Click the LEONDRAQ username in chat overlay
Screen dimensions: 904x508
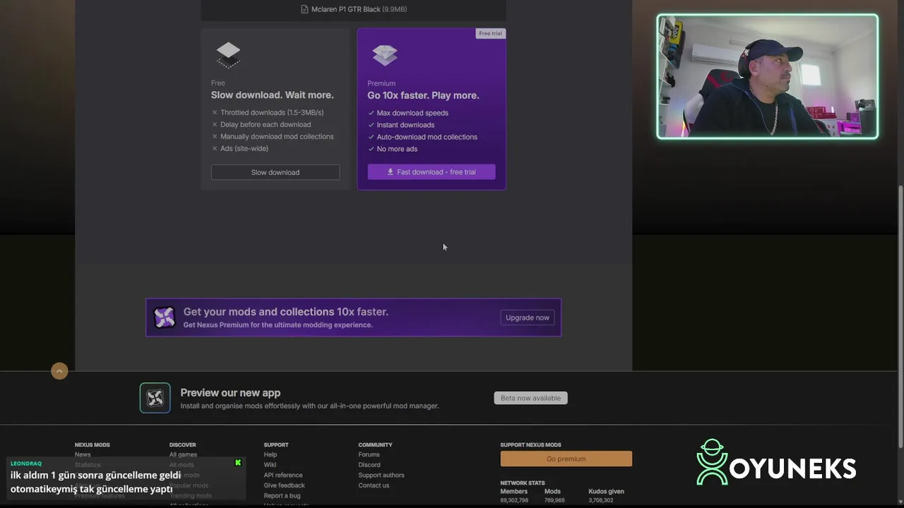[x=26, y=464]
